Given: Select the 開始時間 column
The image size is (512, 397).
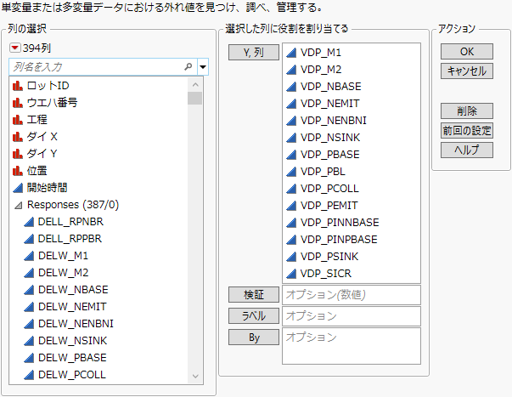Looking at the screenshot, I should click(x=47, y=188).
